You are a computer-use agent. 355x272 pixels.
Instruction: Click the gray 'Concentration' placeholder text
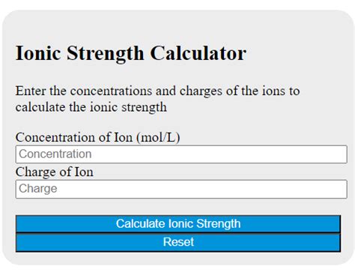[55, 154]
